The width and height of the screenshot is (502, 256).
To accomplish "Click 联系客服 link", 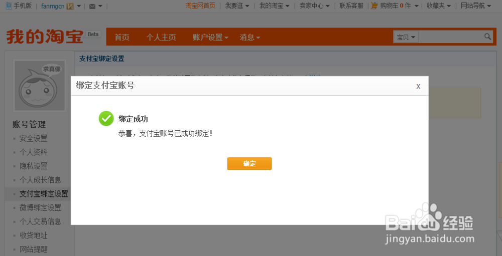I will pyautogui.click(x=351, y=6).
